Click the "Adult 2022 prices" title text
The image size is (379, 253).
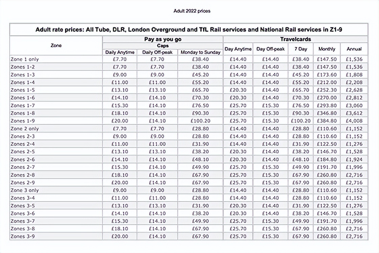(x=192, y=11)
